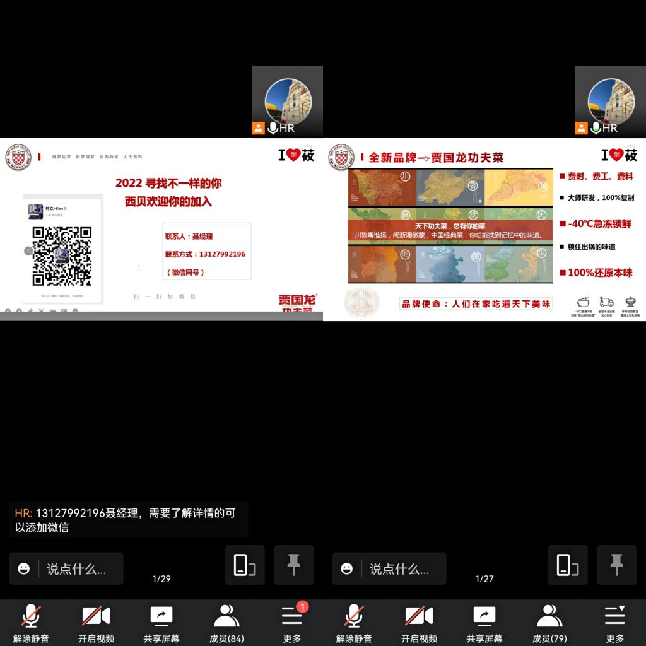The width and height of the screenshot is (646, 646).
Task: Turn on video in the 84-member meeting
Action: [96, 622]
